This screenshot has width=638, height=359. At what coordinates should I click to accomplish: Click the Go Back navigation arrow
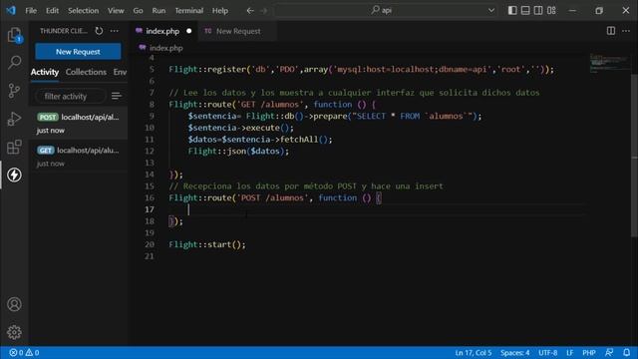click(x=250, y=11)
